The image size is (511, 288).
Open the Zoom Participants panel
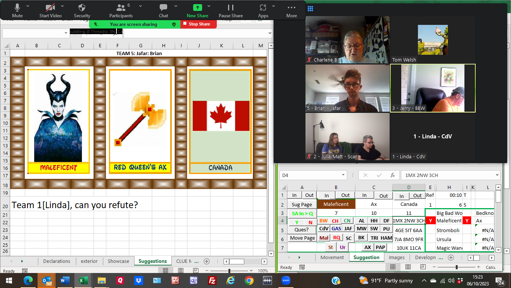[x=121, y=10]
